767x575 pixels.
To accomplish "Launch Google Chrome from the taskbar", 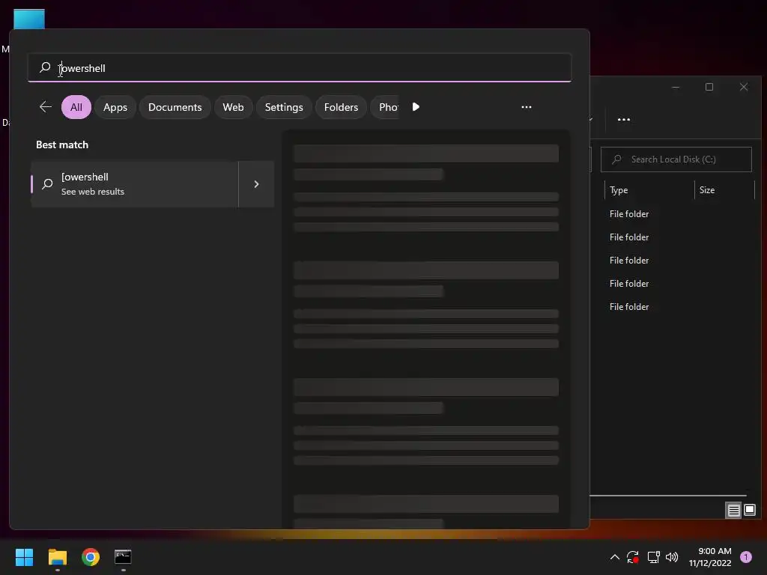I will (x=91, y=557).
